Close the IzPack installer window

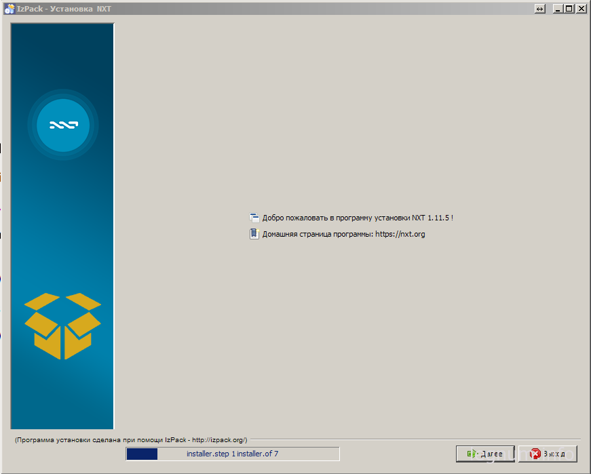click(x=582, y=9)
